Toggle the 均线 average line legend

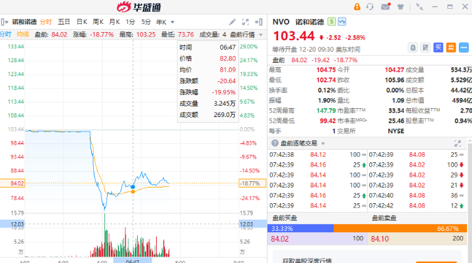[23, 34]
